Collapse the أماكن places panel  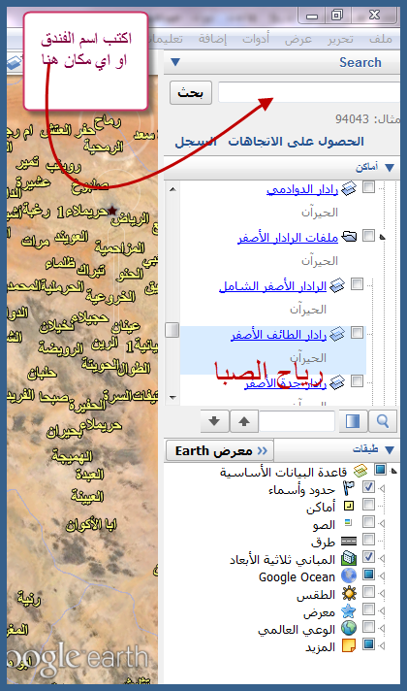[x=389, y=168]
